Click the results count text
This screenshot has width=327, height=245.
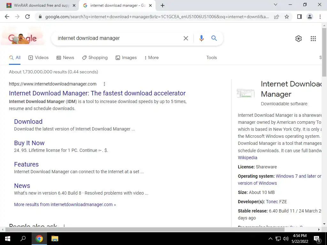tap(53, 72)
